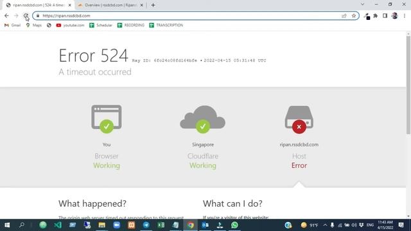411x231 pixels.
Task: Click the browser status icon labeled You
Action: [107, 119]
